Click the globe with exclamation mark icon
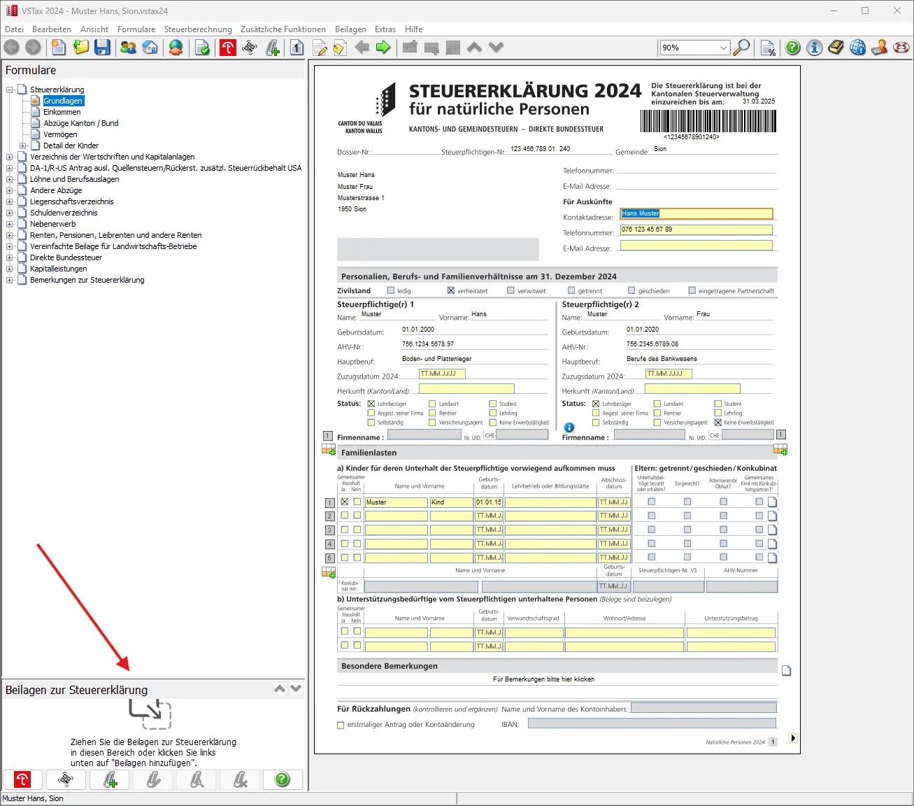This screenshot has height=806, width=914. (858, 48)
